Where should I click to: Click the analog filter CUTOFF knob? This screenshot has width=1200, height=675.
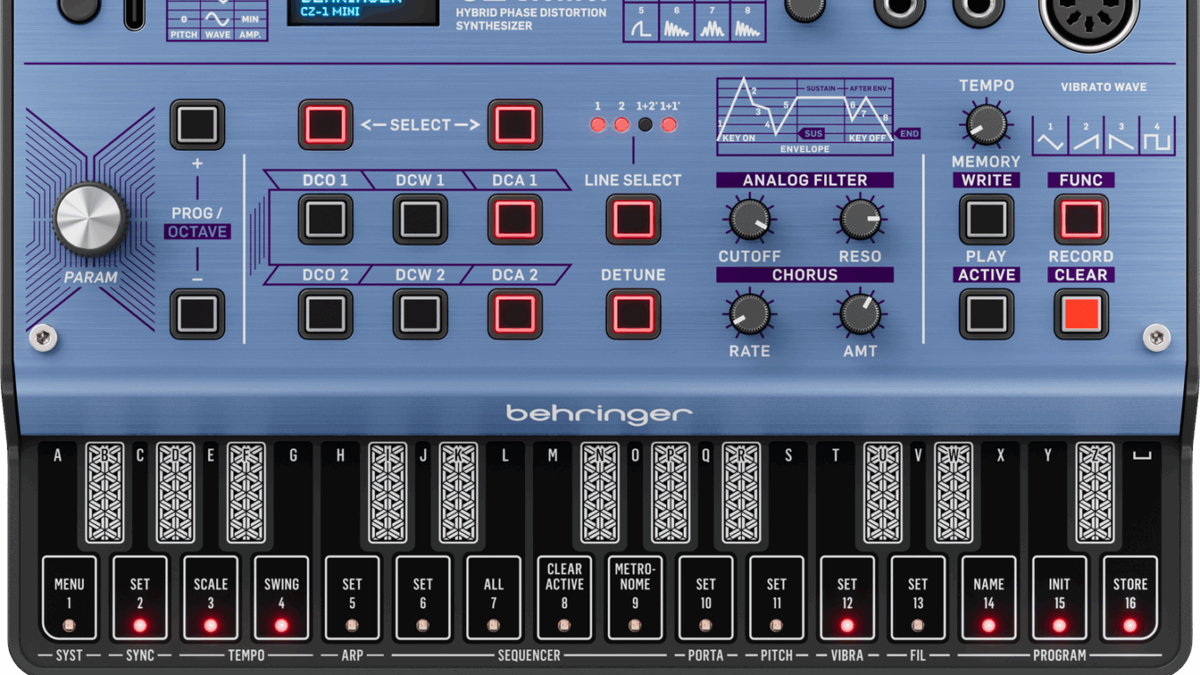click(x=748, y=219)
